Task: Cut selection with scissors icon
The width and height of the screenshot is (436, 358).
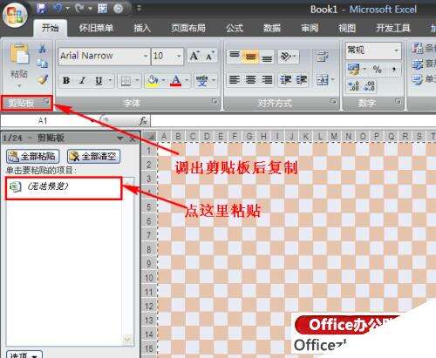Action: click(43, 49)
